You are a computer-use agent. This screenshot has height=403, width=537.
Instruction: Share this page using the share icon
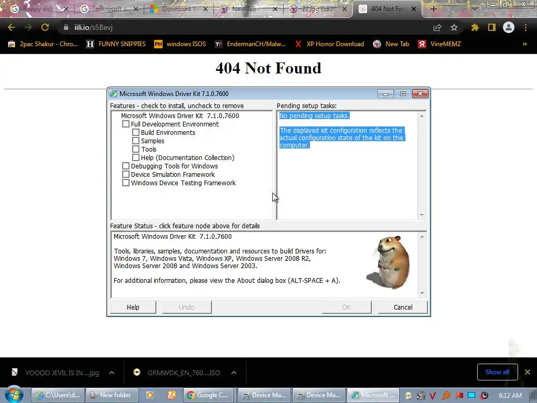pyautogui.click(x=437, y=27)
